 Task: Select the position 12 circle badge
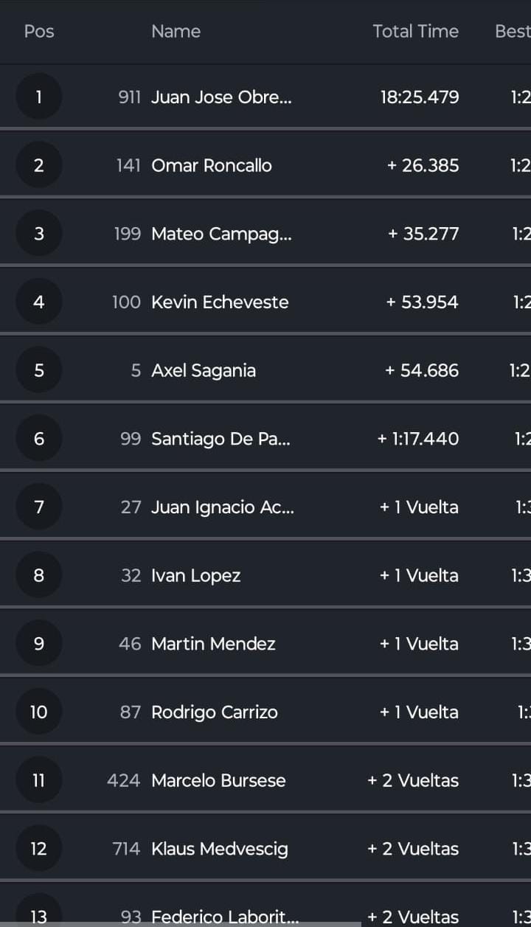tap(38, 849)
